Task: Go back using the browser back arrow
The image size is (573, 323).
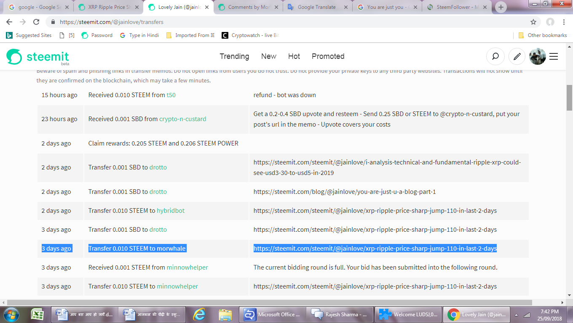Action: coord(9,22)
